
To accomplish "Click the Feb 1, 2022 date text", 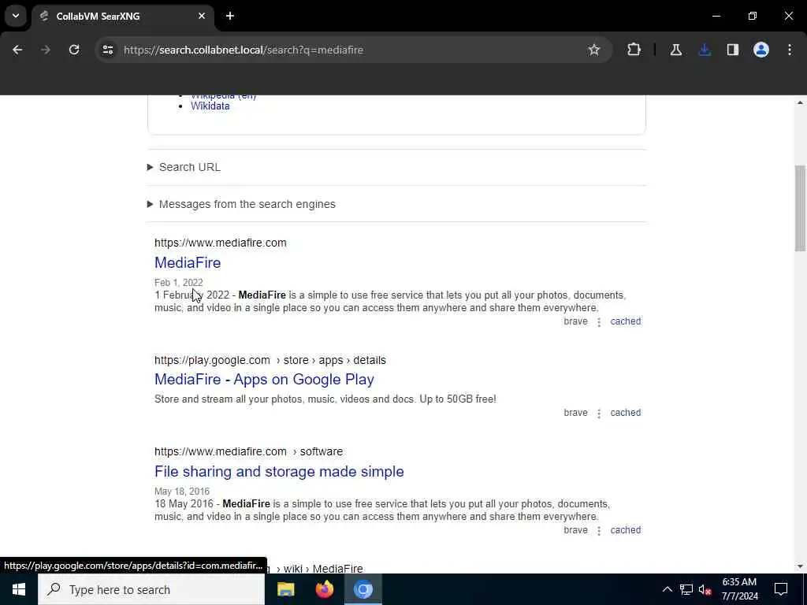I will (179, 283).
